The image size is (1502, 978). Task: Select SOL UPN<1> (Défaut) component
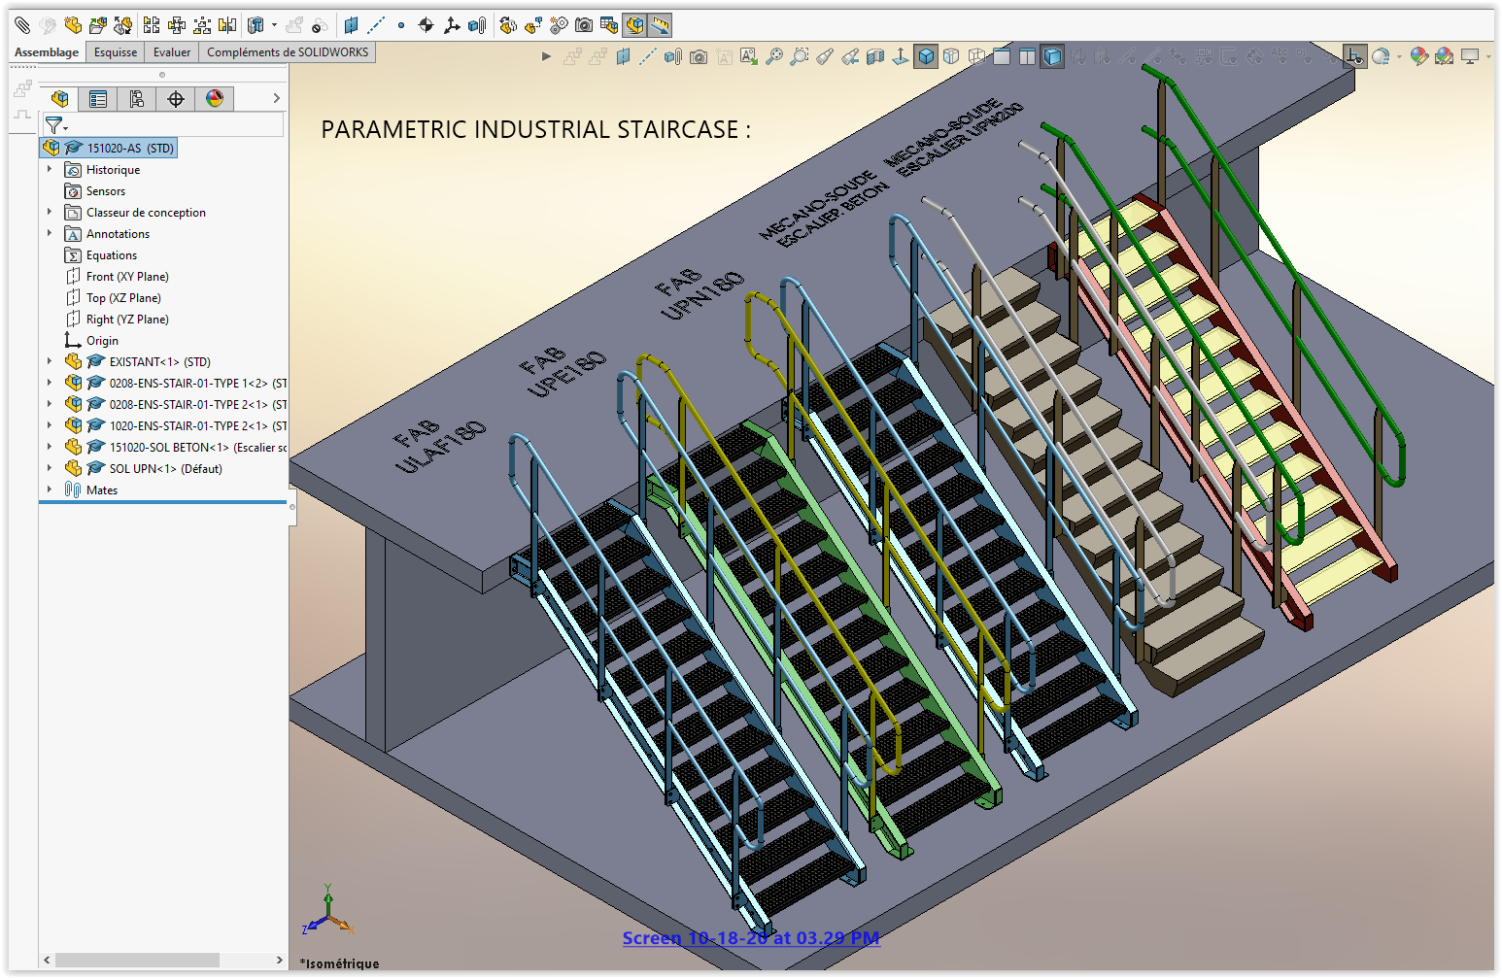[144, 468]
